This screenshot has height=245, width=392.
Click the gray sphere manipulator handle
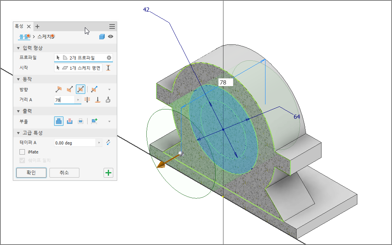[x=181, y=153]
